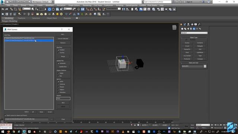The image size is (238, 134).
Task: Select the Cameras category icon
Action: [x=191, y=29]
